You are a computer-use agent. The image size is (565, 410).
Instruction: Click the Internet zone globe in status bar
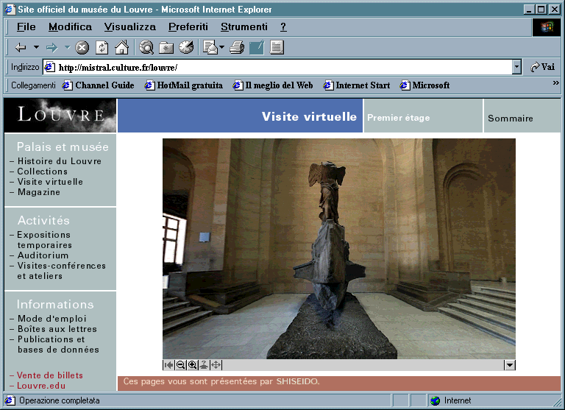click(436, 400)
